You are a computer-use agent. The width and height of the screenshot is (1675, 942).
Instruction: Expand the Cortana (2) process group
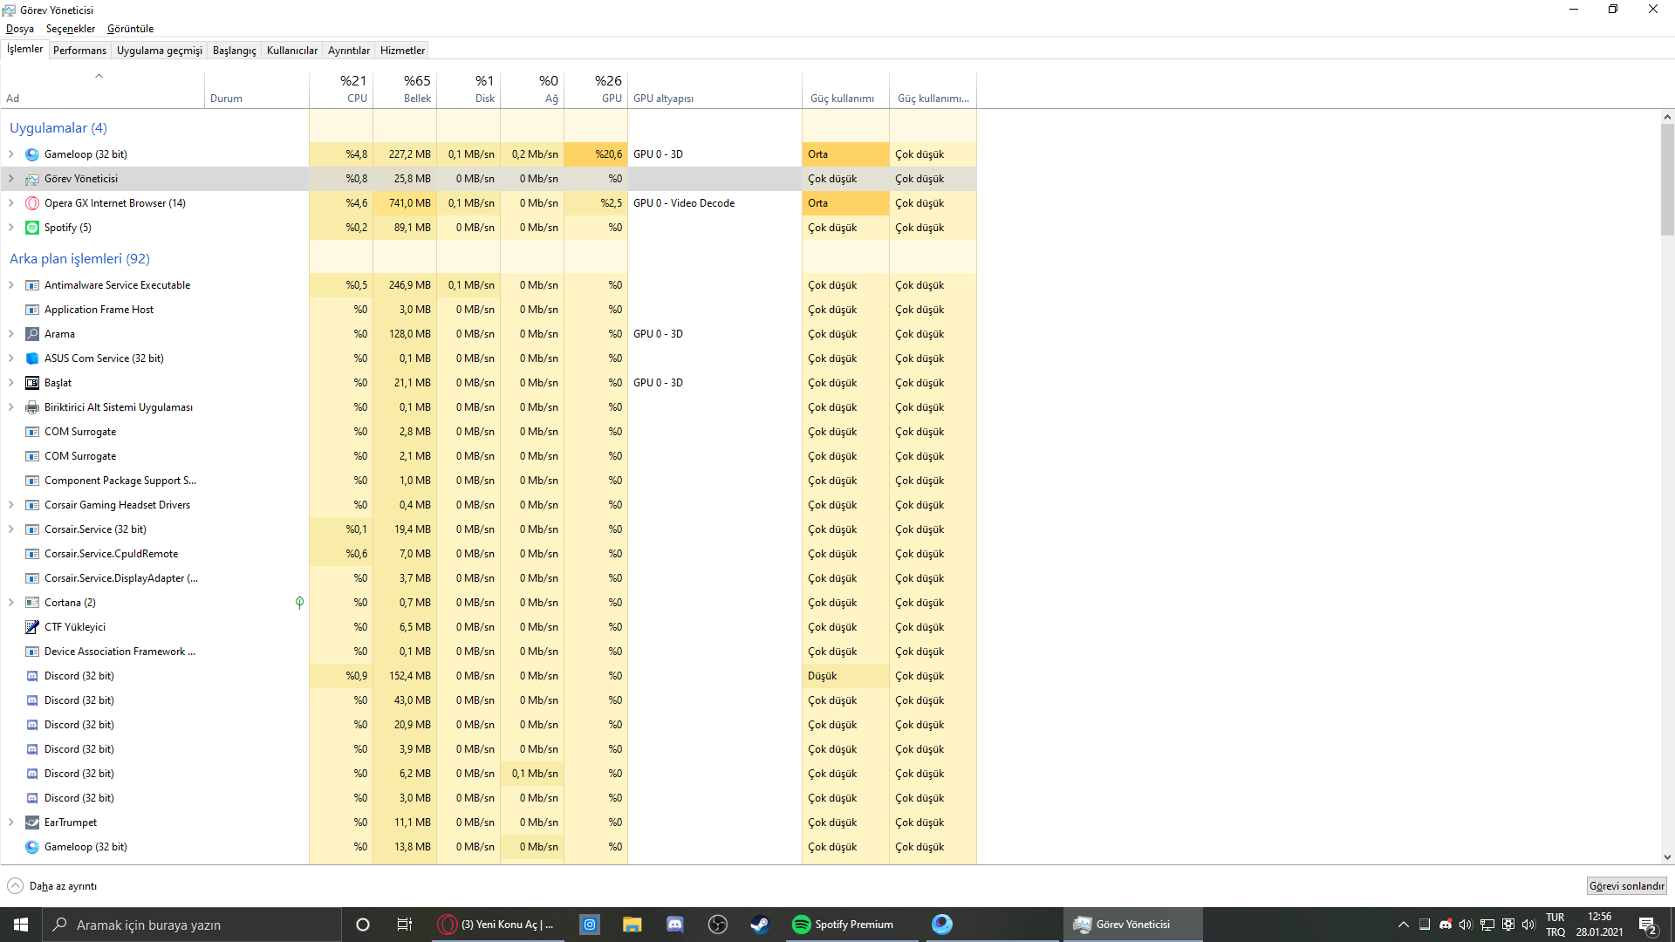coord(10,603)
